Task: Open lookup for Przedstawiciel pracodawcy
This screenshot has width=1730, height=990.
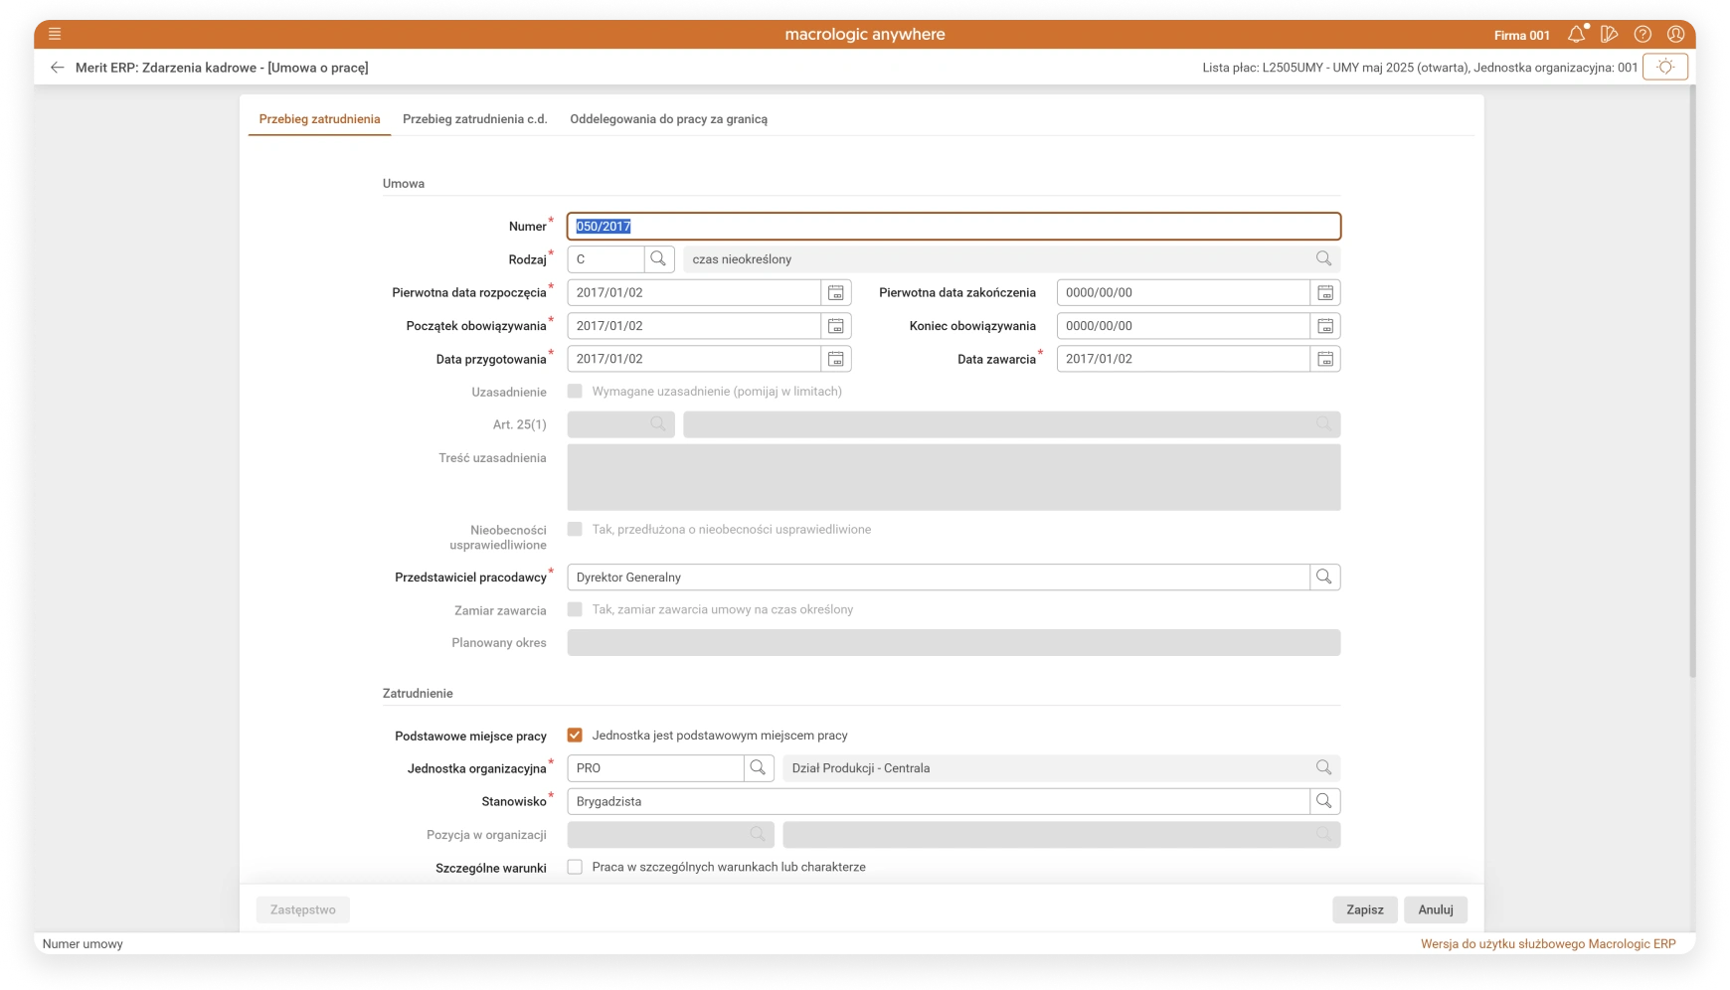Action: tap(1323, 577)
